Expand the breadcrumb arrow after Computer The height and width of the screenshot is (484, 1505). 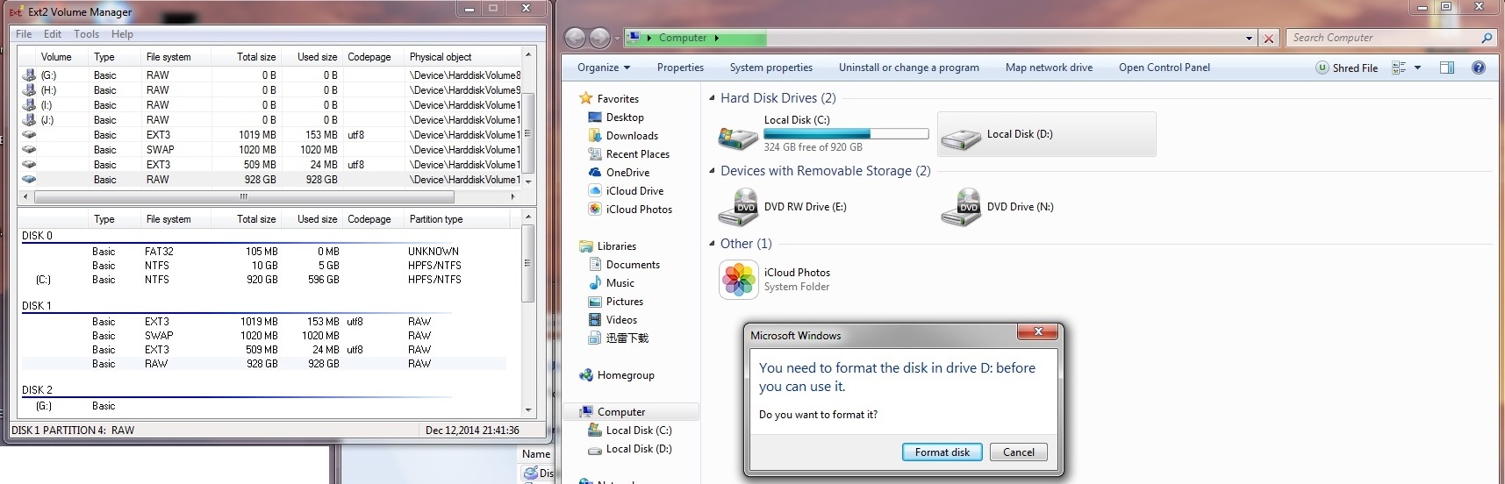tap(717, 38)
